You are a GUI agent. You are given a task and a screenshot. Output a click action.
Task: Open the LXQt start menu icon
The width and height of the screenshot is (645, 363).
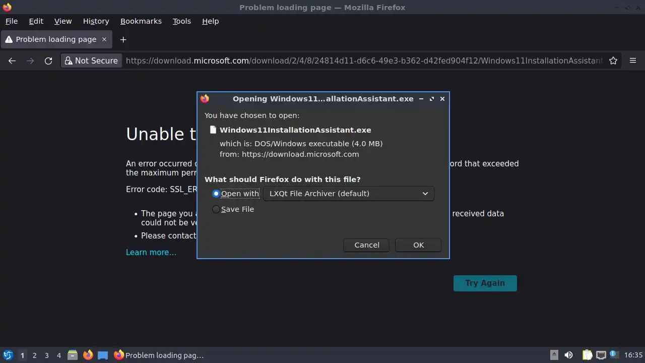[8, 355]
